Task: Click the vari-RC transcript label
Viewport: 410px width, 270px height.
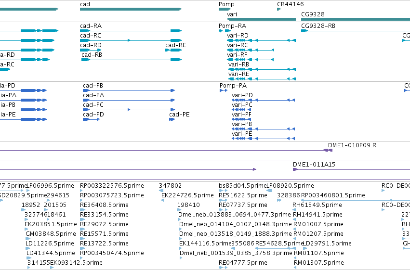Action: (x=237, y=45)
